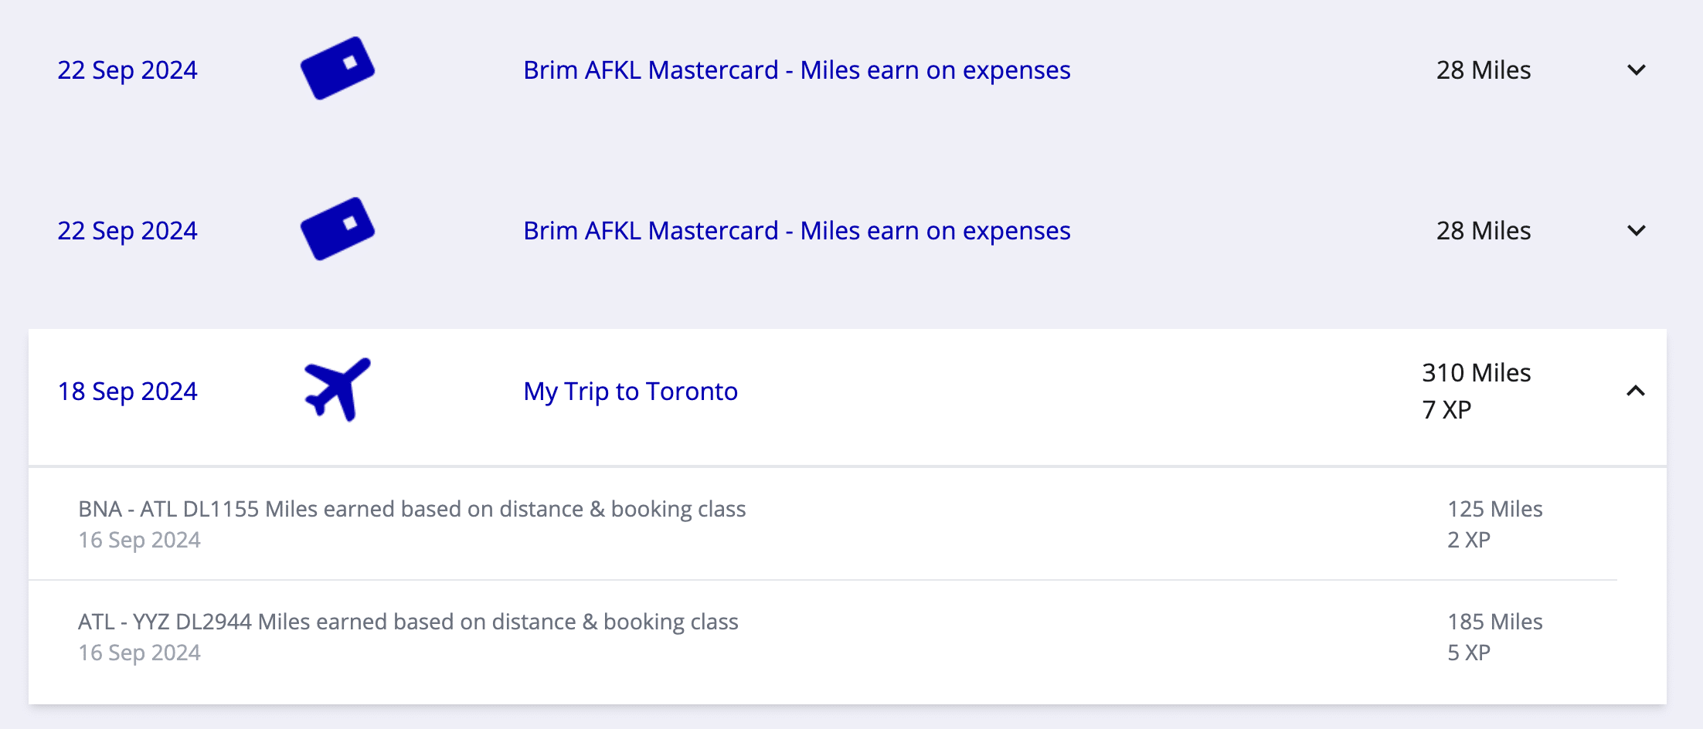Click the credit card icon in the topmost Brim entry
Image resolution: width=1703 pixels, height=729 pixels.
tap(337, 68)
